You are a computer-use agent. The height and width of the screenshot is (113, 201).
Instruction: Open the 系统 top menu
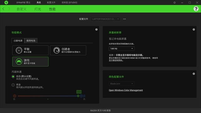[x=39, y=3]
